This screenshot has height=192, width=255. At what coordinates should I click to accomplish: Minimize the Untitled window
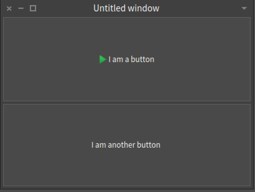[21, 9]
